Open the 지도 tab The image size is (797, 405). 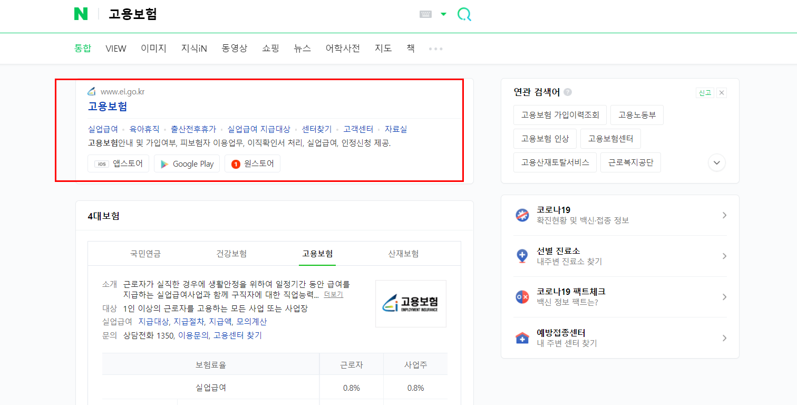(383, 49)
